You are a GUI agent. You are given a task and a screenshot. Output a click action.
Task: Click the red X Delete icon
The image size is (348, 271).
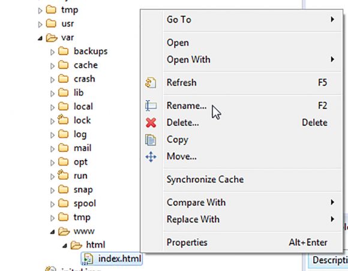tap(151, 123)
